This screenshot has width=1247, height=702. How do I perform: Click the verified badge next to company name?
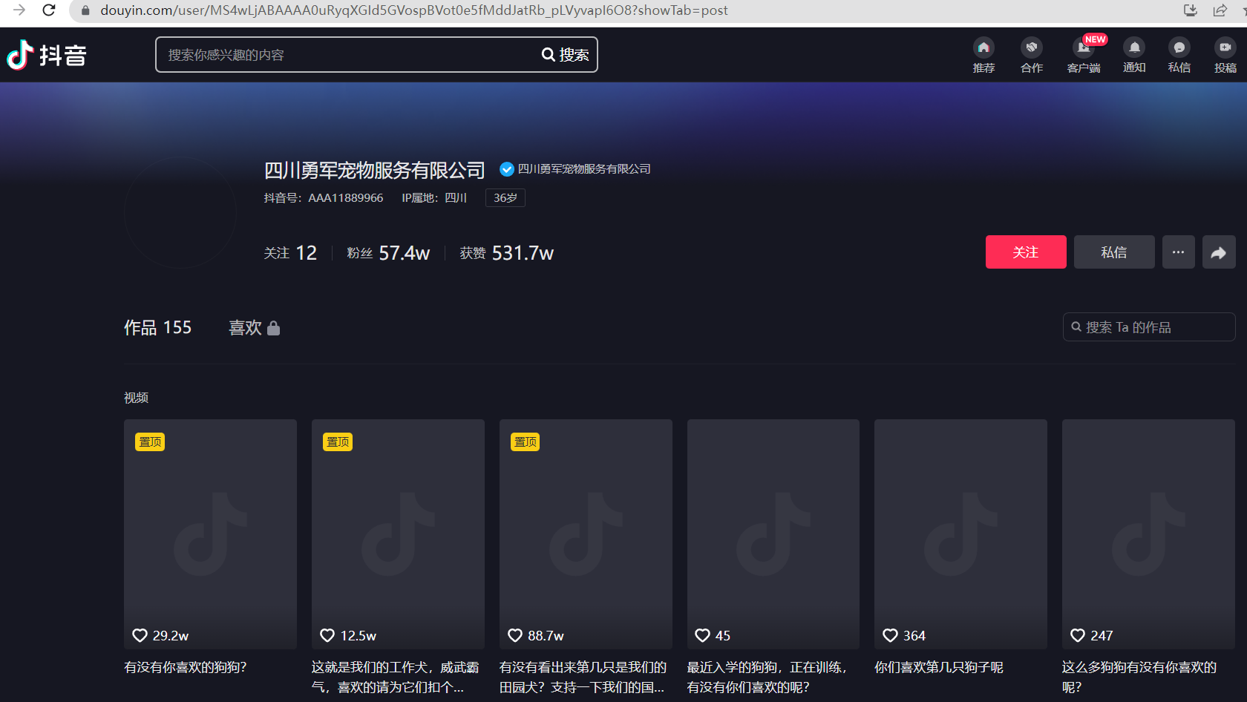coord(506,168)
